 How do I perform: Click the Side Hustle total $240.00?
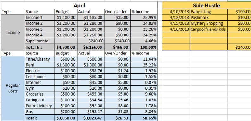[x=239, y=47]
